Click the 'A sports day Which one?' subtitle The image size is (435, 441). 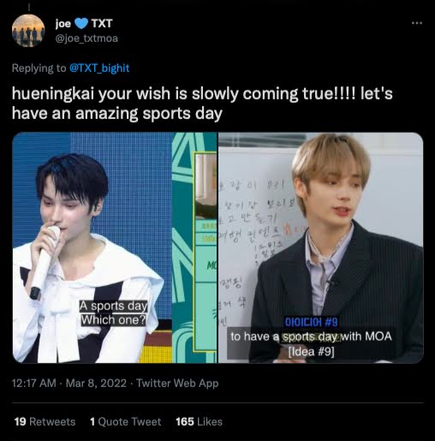(113, 313)
